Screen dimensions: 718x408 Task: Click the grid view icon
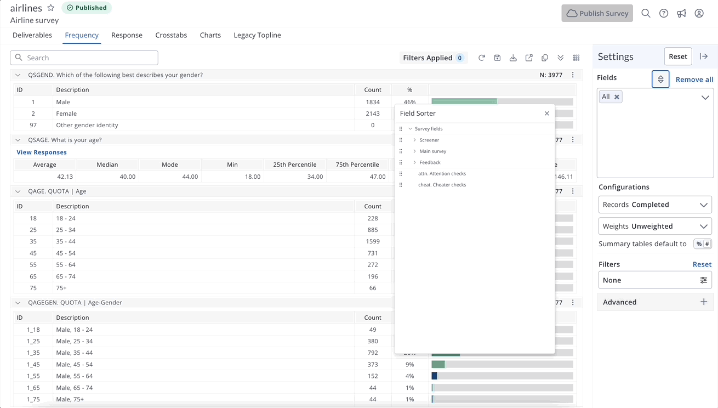pyautogui.click(x=576, y=58)
